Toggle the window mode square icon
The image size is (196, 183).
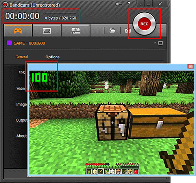pyautogui.click(x=160, y=43)
